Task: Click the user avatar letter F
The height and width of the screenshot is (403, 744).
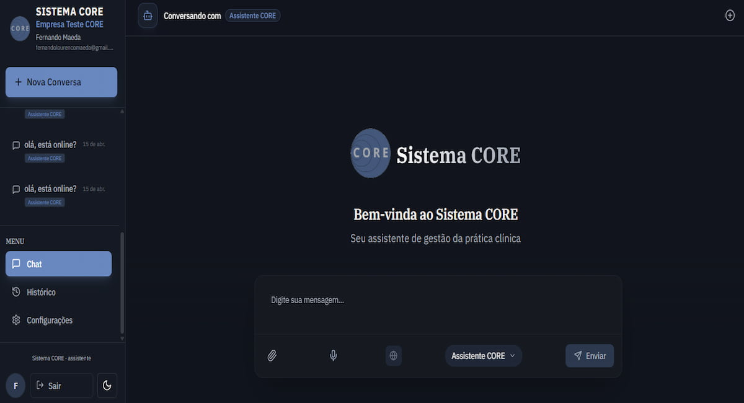Action: point(15,386)
